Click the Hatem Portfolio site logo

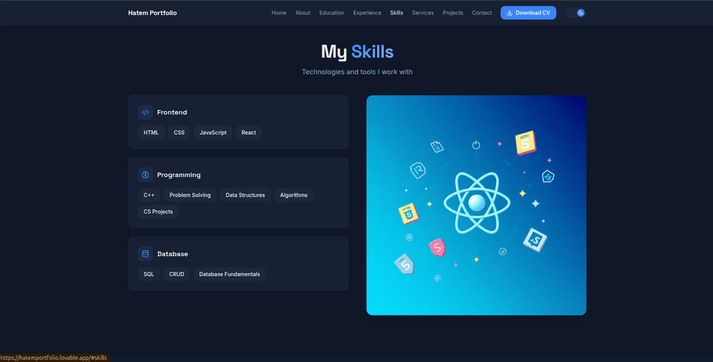[x=152, y=13]
